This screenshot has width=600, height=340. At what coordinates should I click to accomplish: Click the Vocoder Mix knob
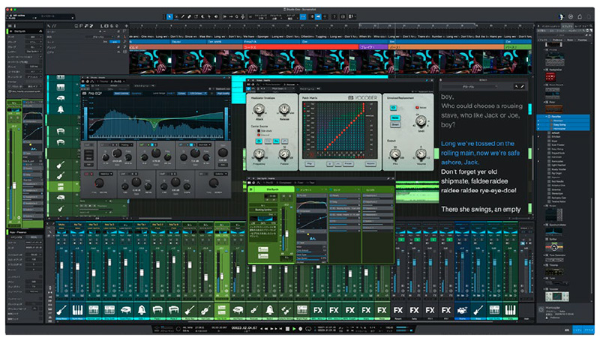click(x=395, y=154)
